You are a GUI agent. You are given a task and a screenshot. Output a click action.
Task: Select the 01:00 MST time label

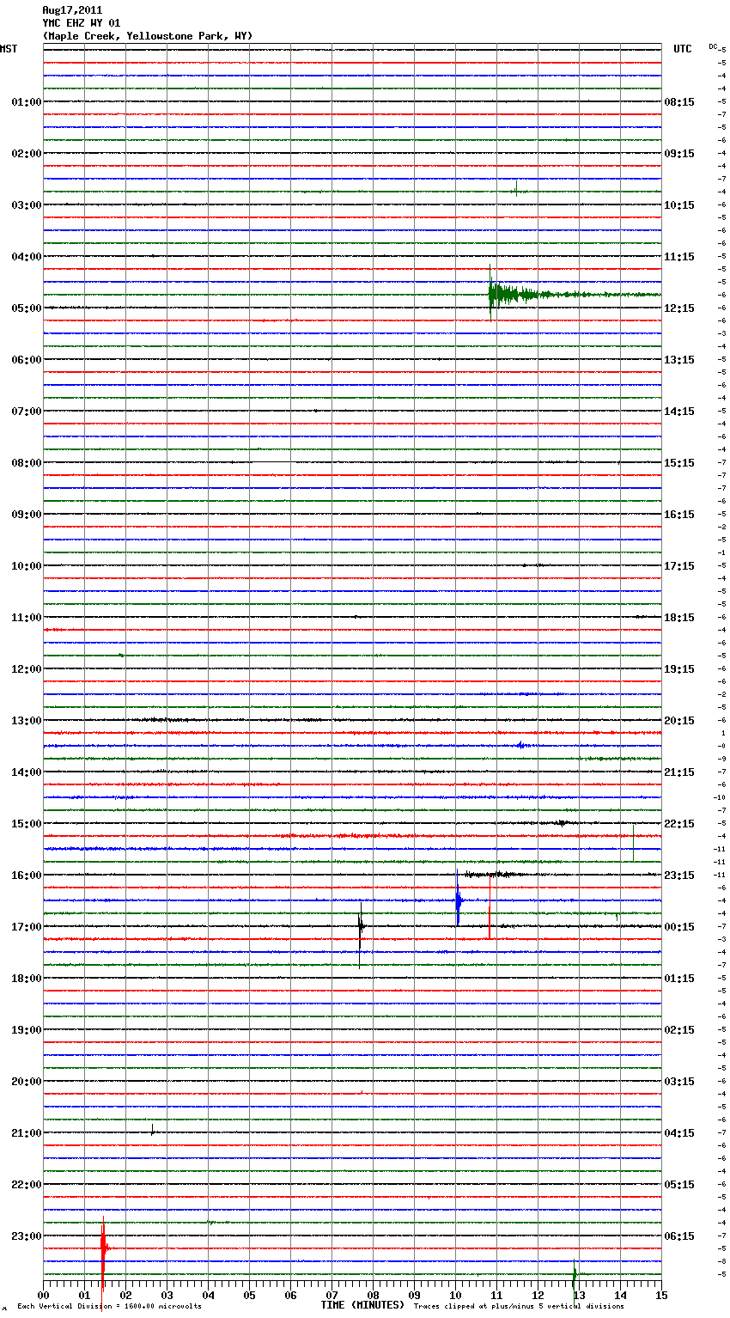pos(27,102)
